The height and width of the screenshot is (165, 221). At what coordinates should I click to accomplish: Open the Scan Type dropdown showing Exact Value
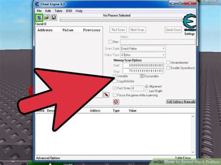pyautogui.click(x=143, y=48)
